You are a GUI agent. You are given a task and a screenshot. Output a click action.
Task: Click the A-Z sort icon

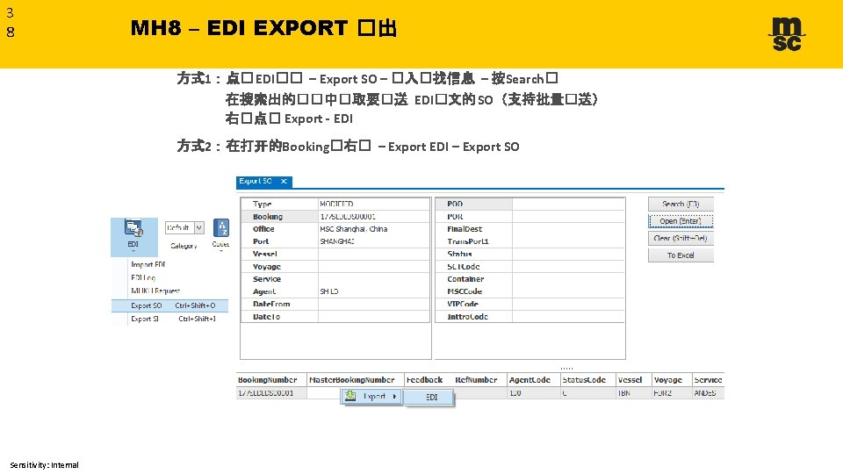(221, 228)
